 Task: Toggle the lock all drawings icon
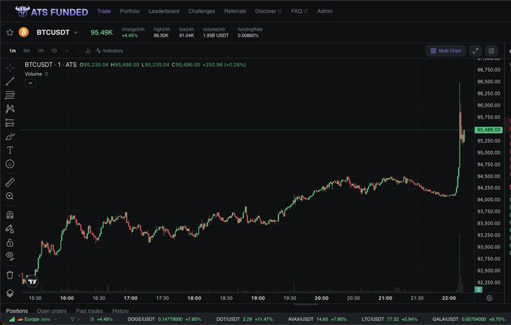coord(10,243)
